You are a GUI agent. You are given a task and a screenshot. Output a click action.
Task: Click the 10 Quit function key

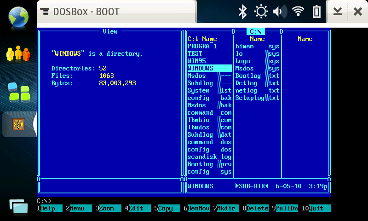click(316, 208)
